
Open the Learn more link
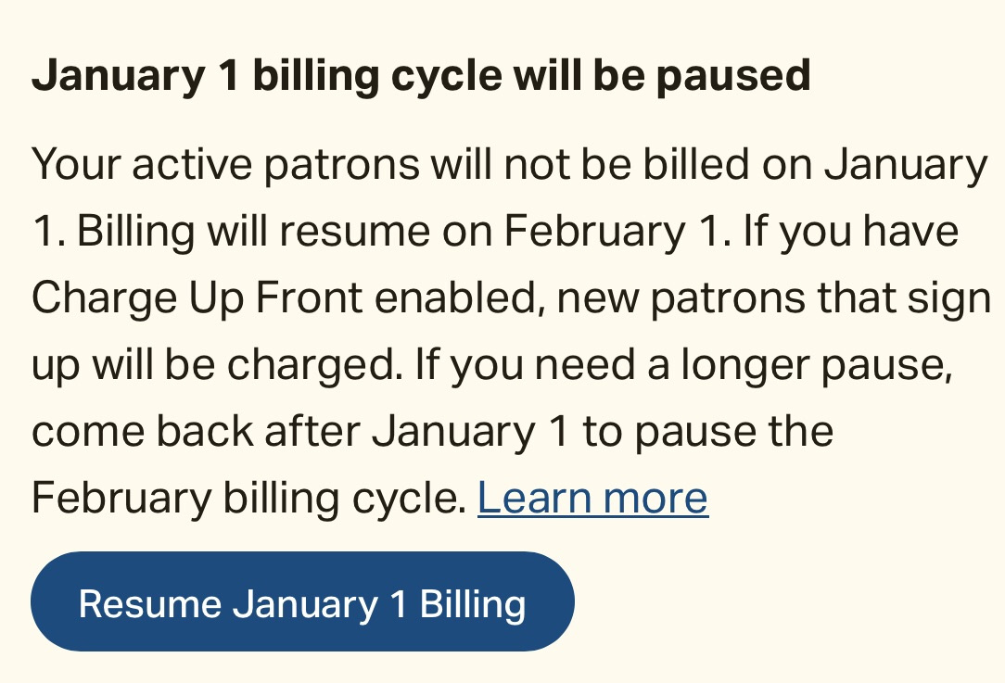click(x=592, y=498)
